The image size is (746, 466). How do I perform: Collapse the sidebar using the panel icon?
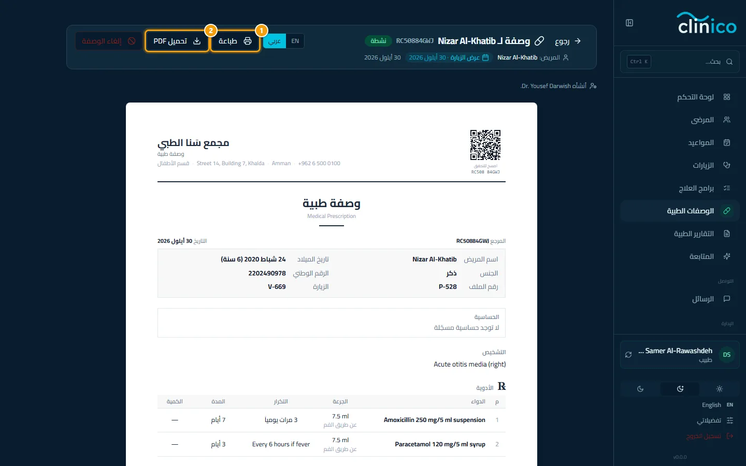point(629,23)
